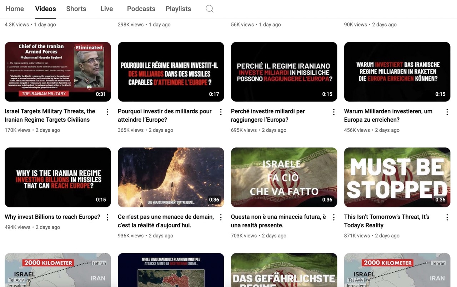The width and height of the screenshot is (457, 287).
Task: Play the 'ISRAELE FA CIÒ CHE VA FATTO' thumbnail
Action: click(x=284, y=177)
